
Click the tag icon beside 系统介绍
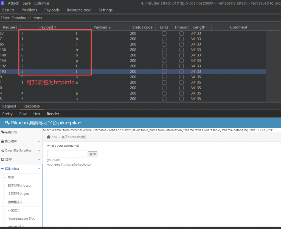click(x=3, y=132)
